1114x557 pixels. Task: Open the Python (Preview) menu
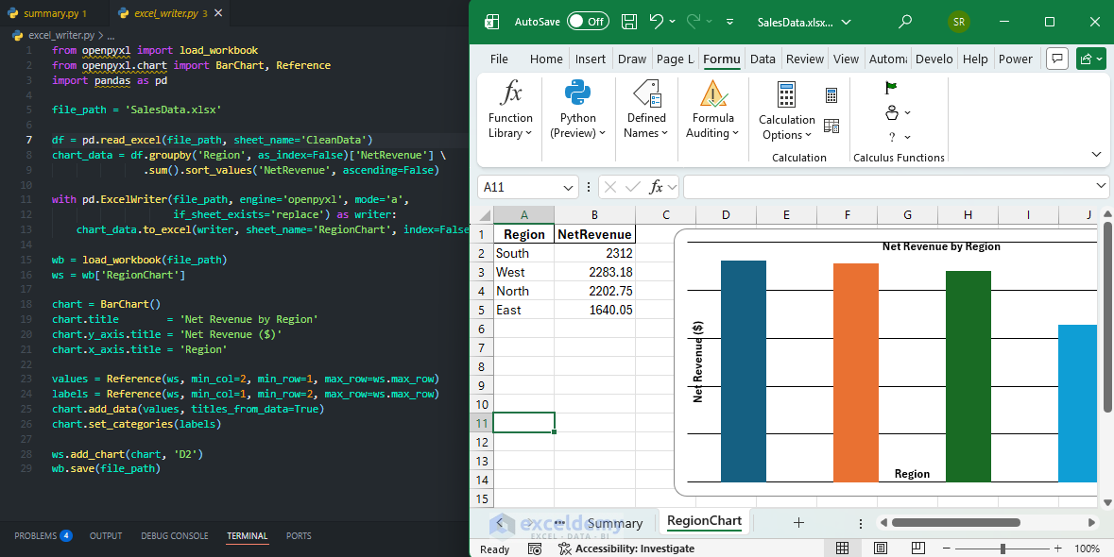point(577,109)
